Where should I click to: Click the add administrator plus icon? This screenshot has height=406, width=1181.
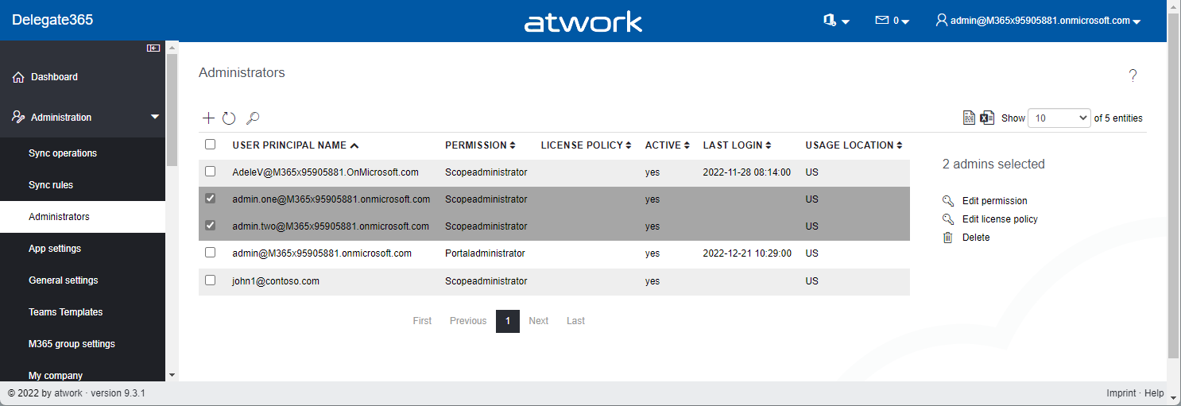click(x=208, y=118)
